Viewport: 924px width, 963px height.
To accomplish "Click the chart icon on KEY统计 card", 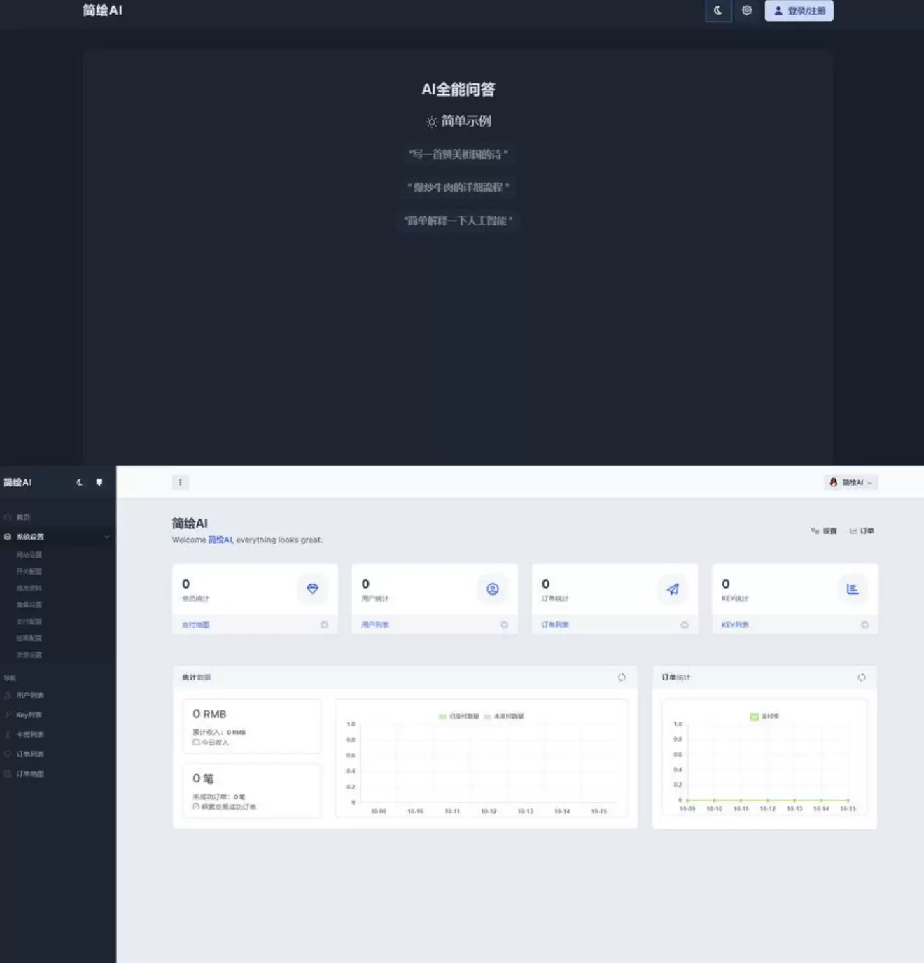I will pos(853,589).
